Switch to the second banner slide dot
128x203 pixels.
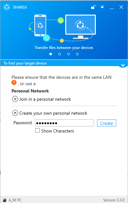pos(60,54)
